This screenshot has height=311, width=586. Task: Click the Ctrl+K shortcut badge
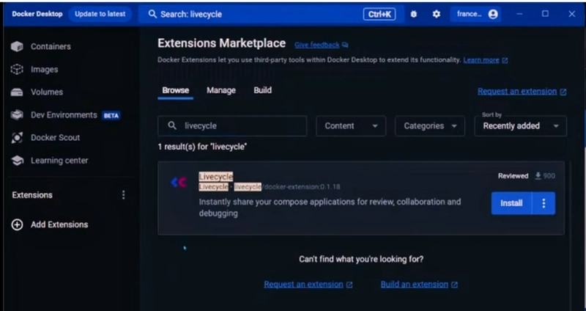pos(379,14)
